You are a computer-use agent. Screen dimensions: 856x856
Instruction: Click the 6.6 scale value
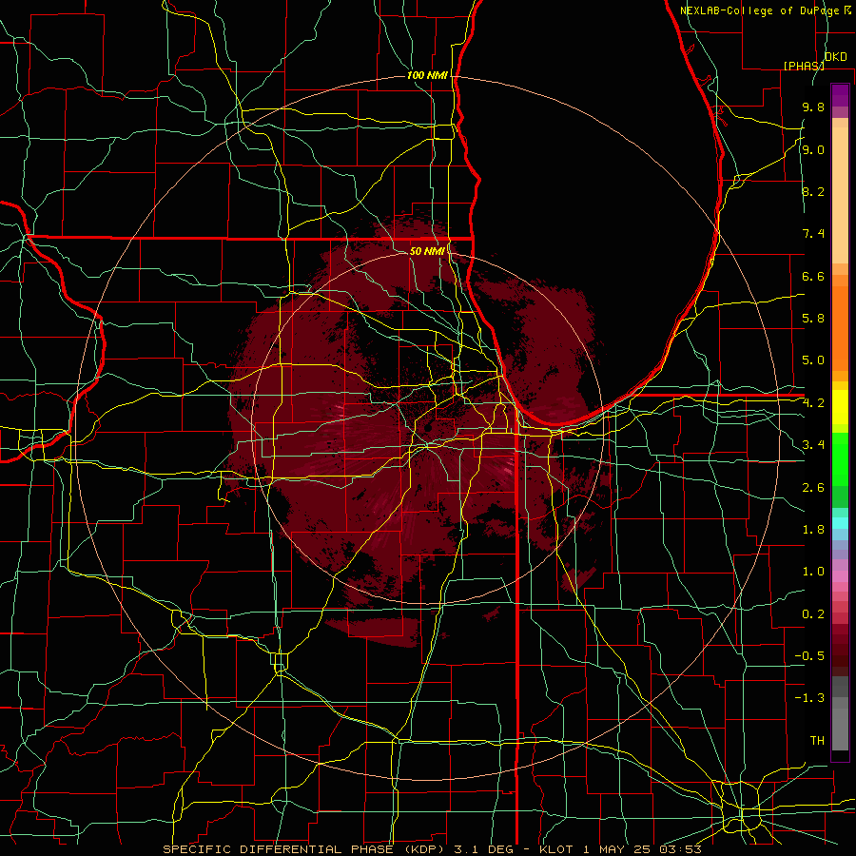click(813, 276)
